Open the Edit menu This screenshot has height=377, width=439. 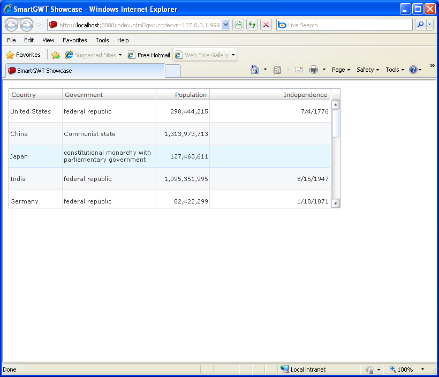[x=29, y=40]
